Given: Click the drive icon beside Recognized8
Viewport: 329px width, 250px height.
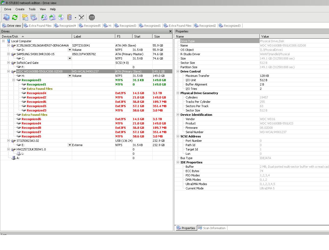Looking at the screenshot, I should (19, 128).
